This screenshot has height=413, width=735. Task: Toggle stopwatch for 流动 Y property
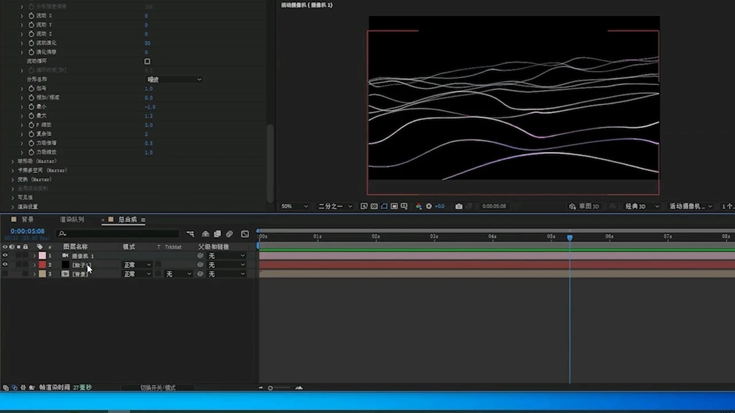[x=31, y=25]
